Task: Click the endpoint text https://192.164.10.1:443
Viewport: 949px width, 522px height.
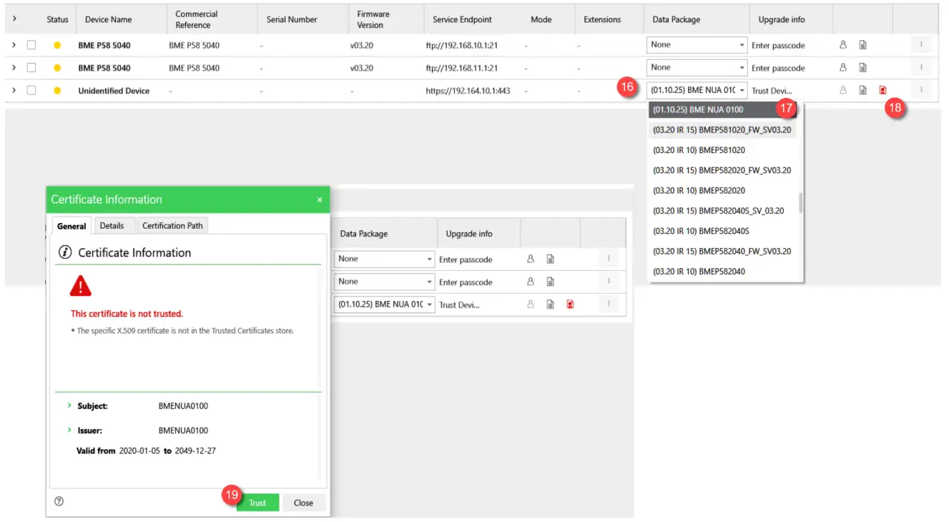Action: pyautogui.click(x=468, y=91)
